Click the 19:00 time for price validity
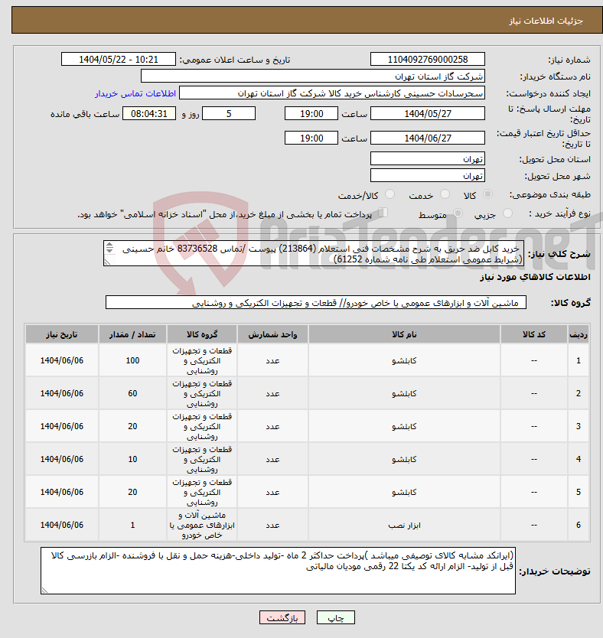Screen dimensions: 603x638 [x=311, y=138]
